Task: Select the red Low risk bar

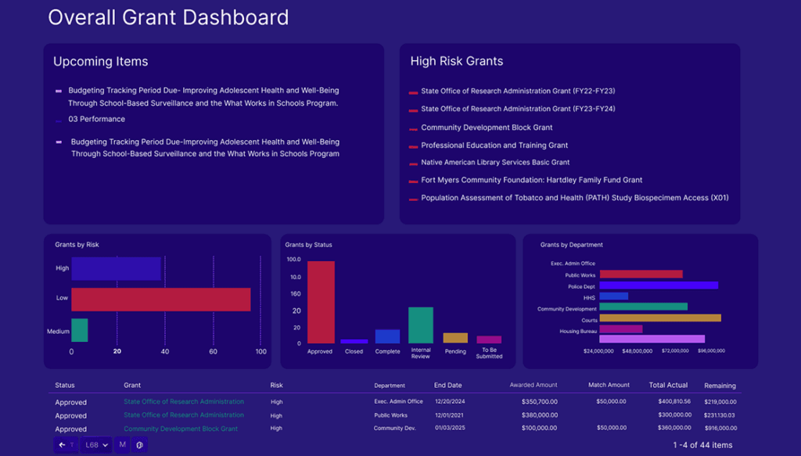Action: (x=160, y=300)
